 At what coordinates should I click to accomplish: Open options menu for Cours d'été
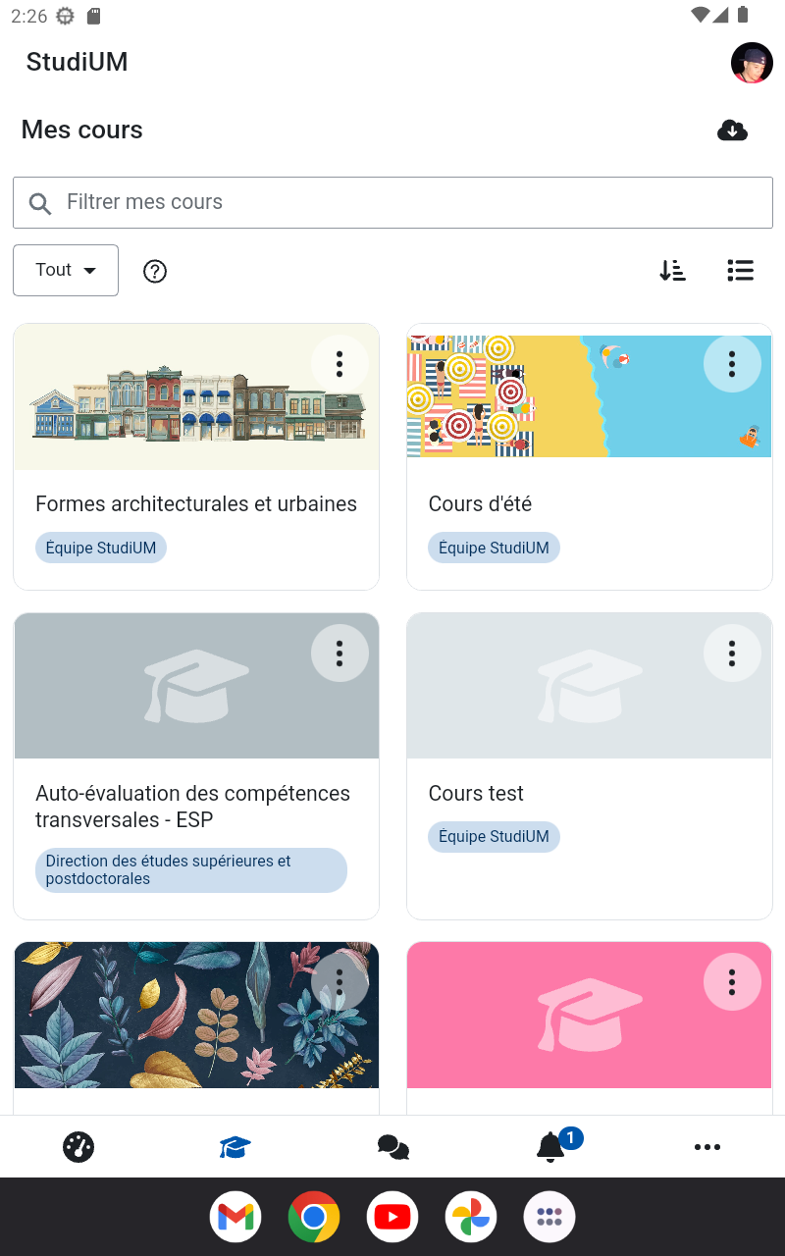(x=732, y=364)
